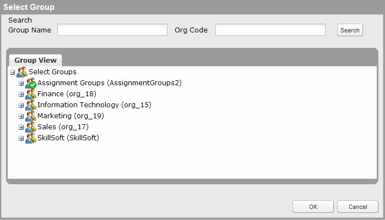Dismiss the dialog with Cancel

click(x=358, y=207)
